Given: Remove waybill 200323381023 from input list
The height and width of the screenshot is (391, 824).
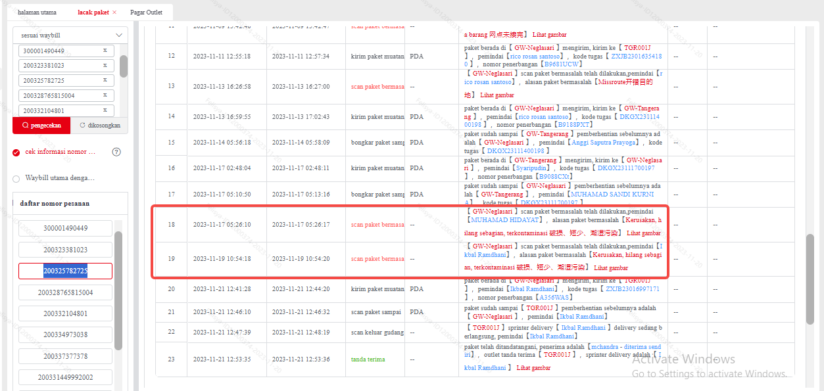Looking at the screenshot, I should point(105,65).
